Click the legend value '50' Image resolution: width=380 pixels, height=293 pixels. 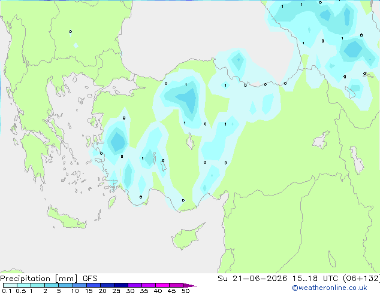pos(185,291)
